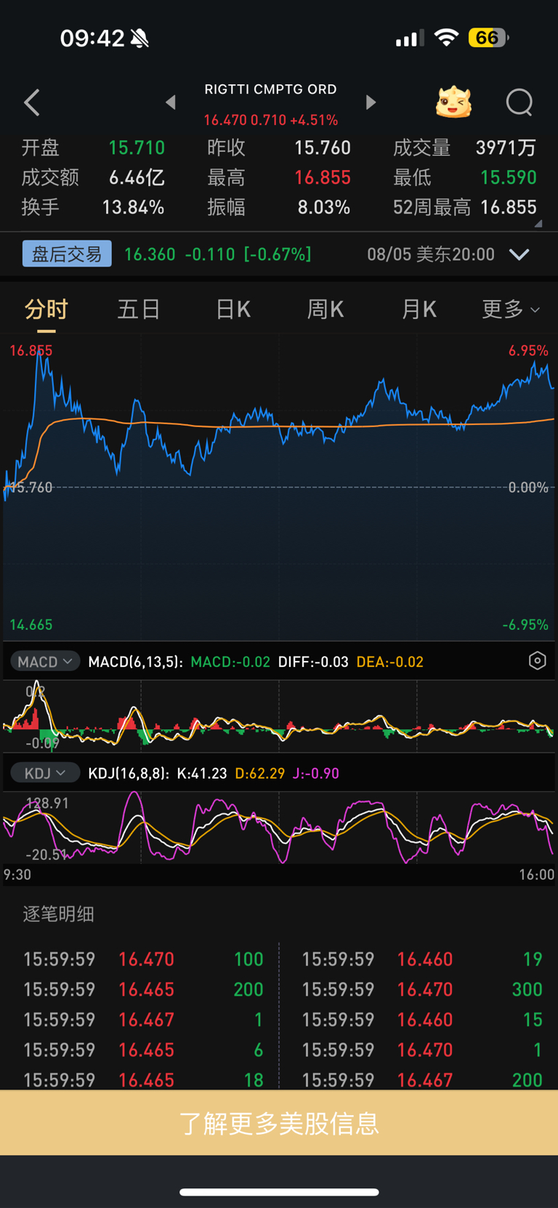Tap the back arrow icon
558x1208 pixels.
[32, 103]
